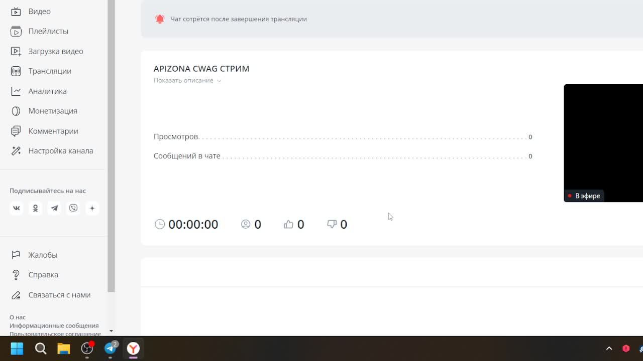Open the Жалобы link
The height and width of the screenshot is (361, 643).
point(43,255)
